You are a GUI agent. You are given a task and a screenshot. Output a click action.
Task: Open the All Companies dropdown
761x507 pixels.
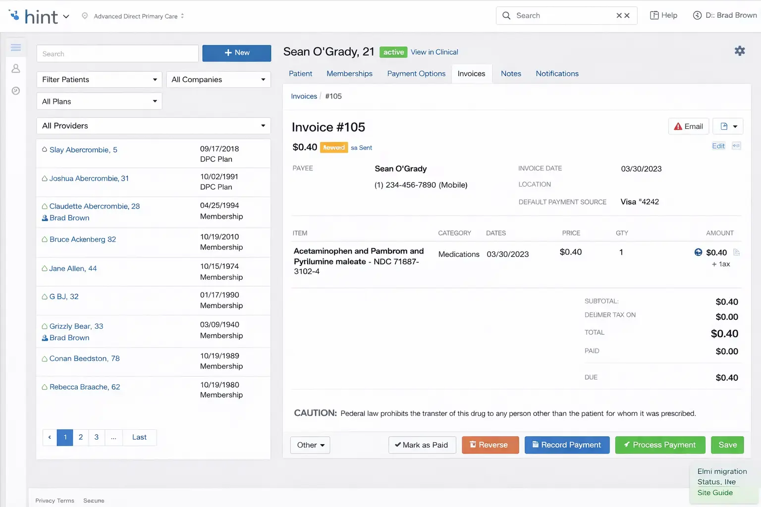pos(218,79)
